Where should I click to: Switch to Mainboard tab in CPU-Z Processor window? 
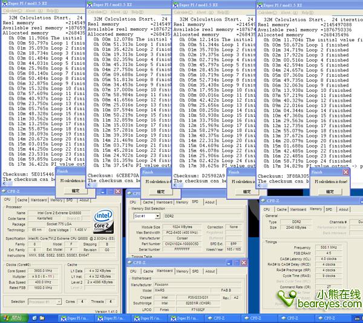[39, 200]
